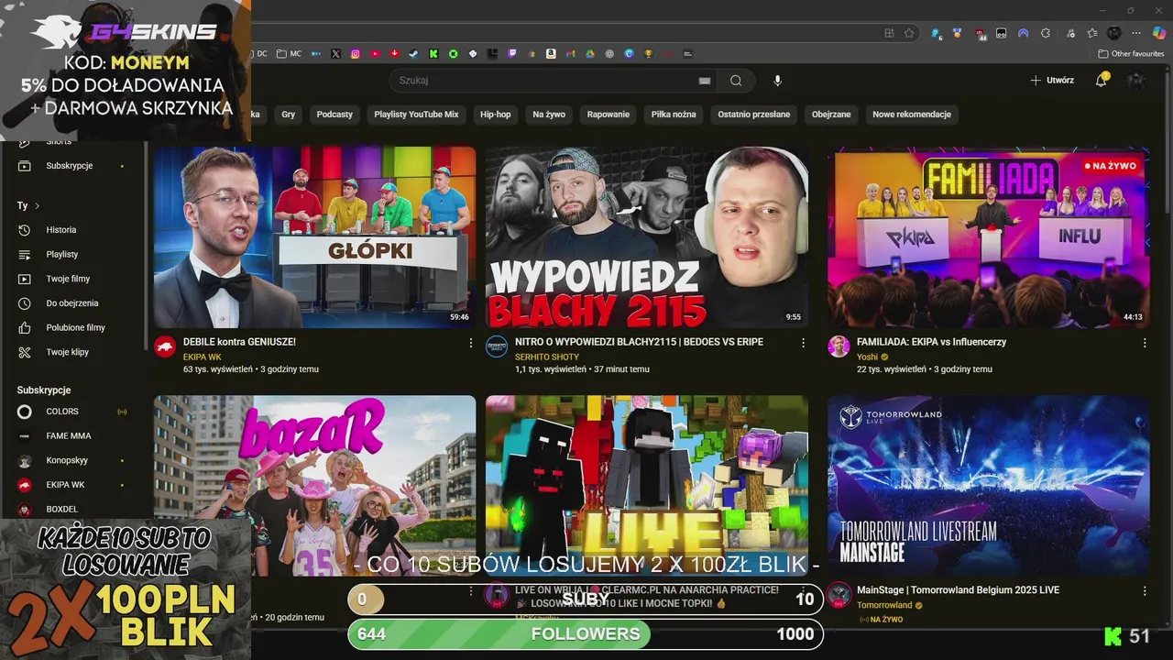Open the Copilot icon in browser toolbar

[x=1159, y=33]
